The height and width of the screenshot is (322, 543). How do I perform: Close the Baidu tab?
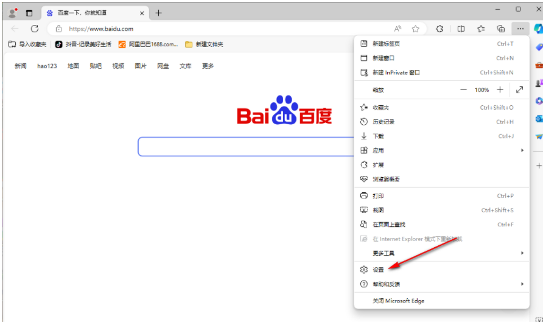coord(142,13)
